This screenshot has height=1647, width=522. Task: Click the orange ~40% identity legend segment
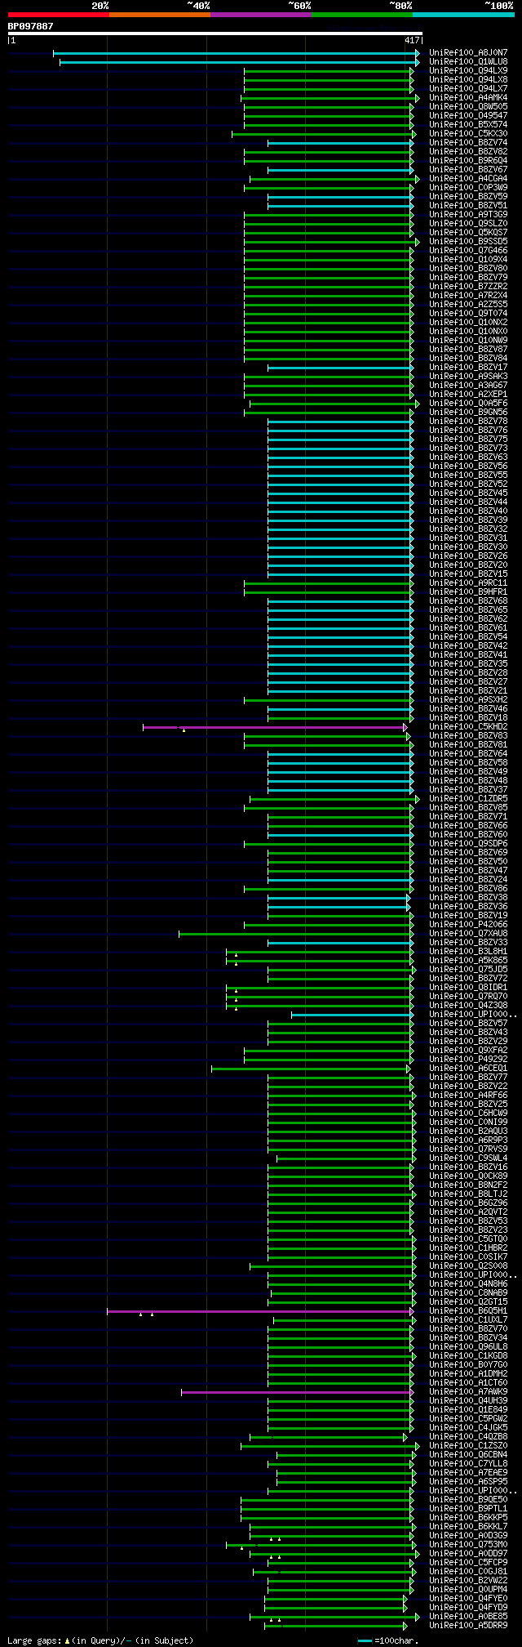(160, 15)
